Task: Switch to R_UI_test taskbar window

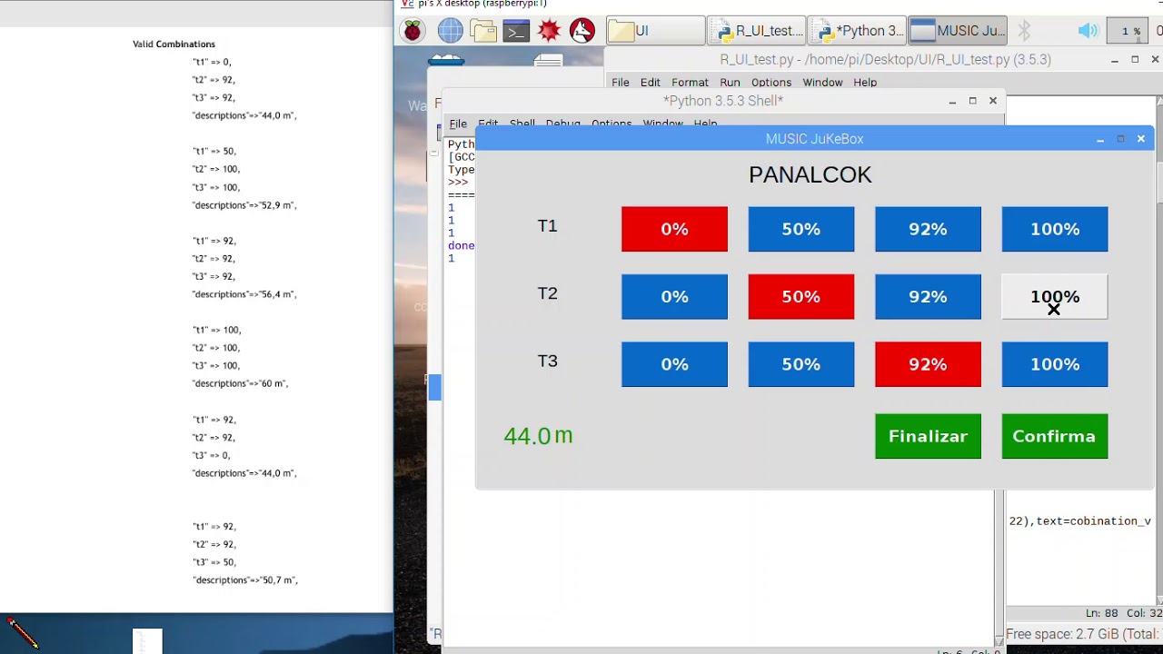Action: pyautogui.click(x=756, y=31)
